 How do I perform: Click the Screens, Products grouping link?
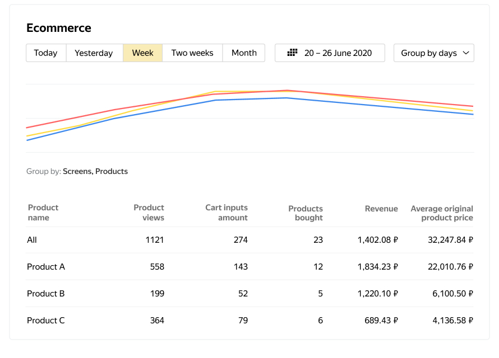pos(95,172)
